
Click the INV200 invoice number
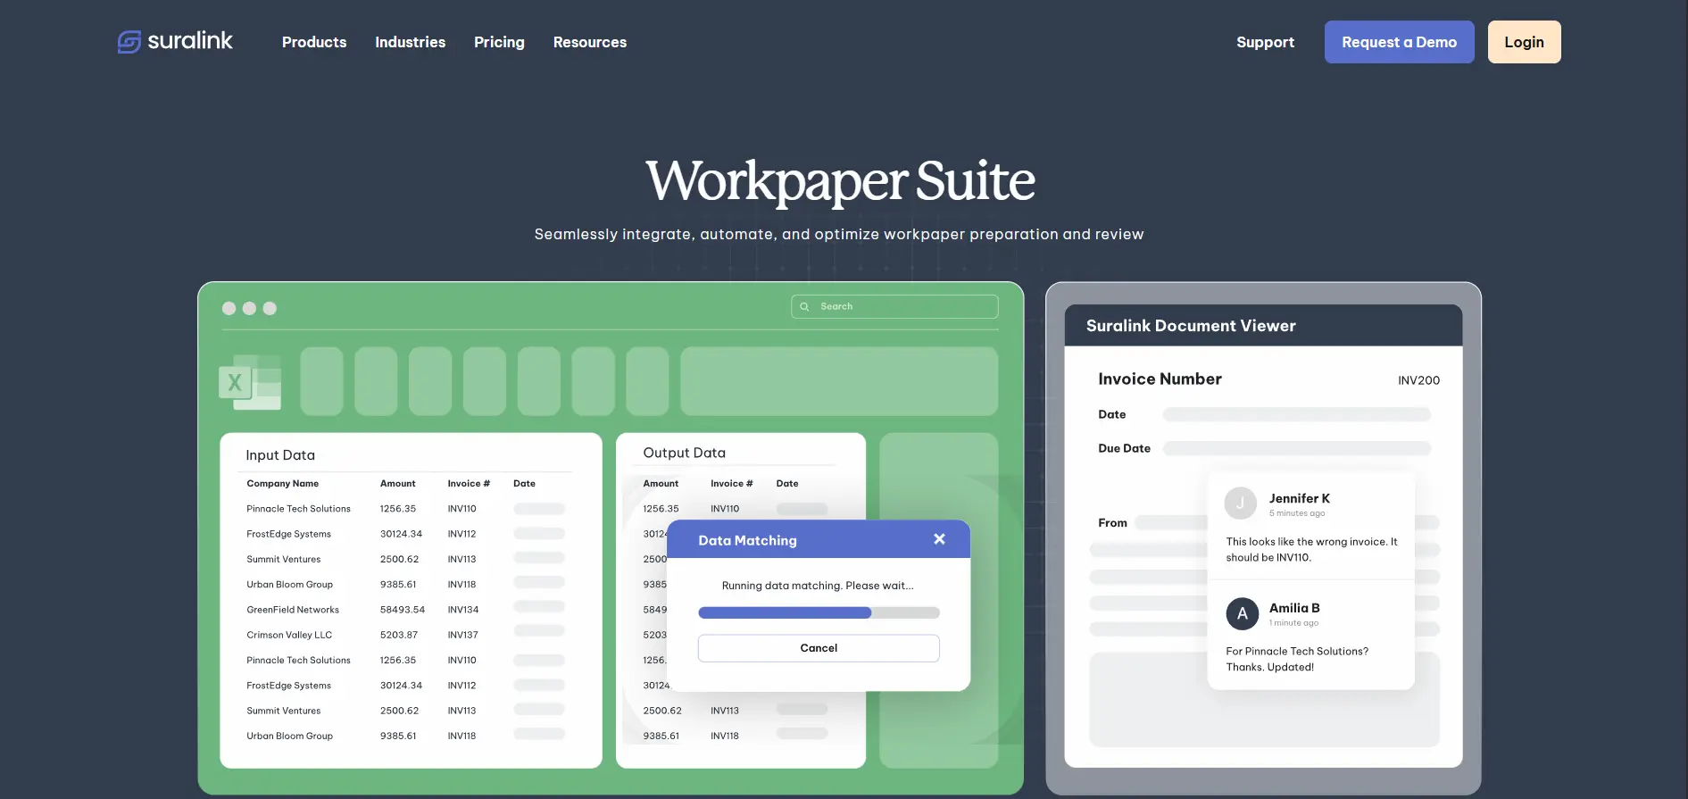(1418, 380)
